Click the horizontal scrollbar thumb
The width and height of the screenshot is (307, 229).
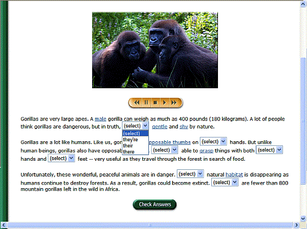coord(150,225)
